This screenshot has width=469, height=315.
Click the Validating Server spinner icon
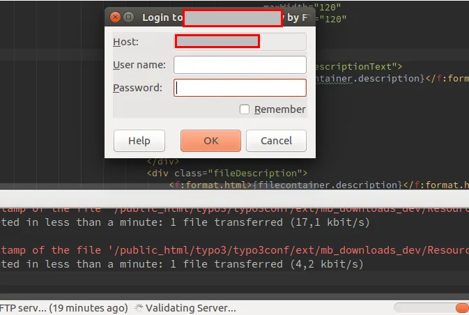[x=139, y=308]
